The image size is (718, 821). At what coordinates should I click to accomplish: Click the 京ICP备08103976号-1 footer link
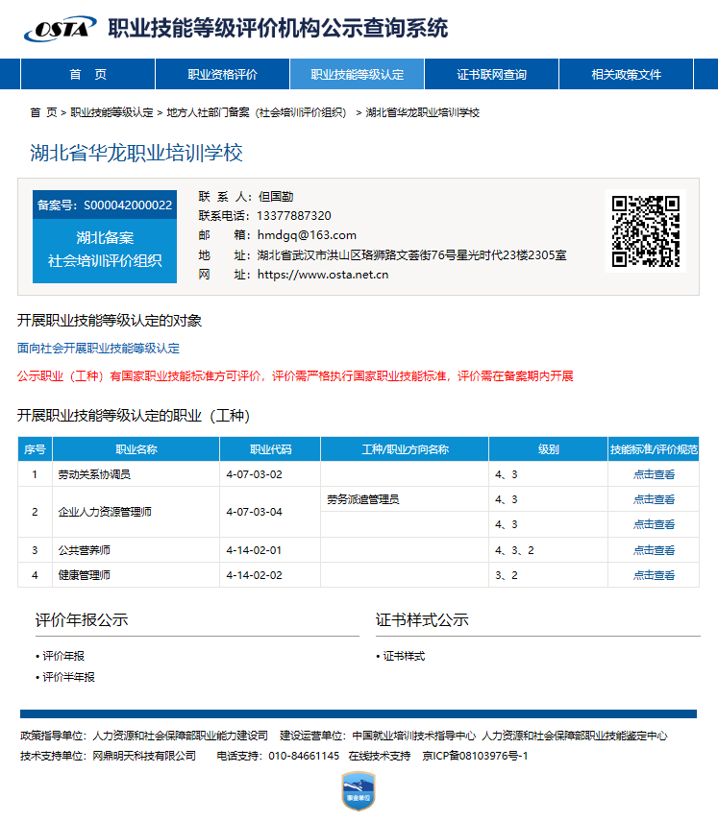coord(475,756)
